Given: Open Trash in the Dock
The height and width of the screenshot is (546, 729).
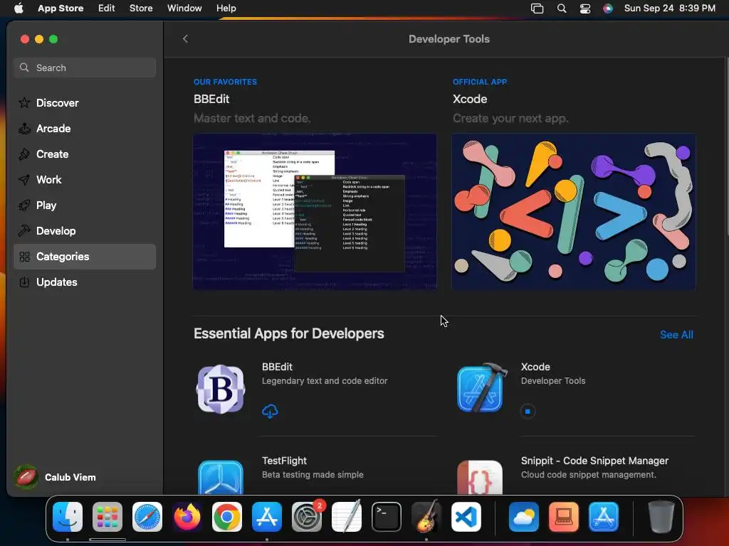Looking at the screenshot, I should tap(661, 517).
